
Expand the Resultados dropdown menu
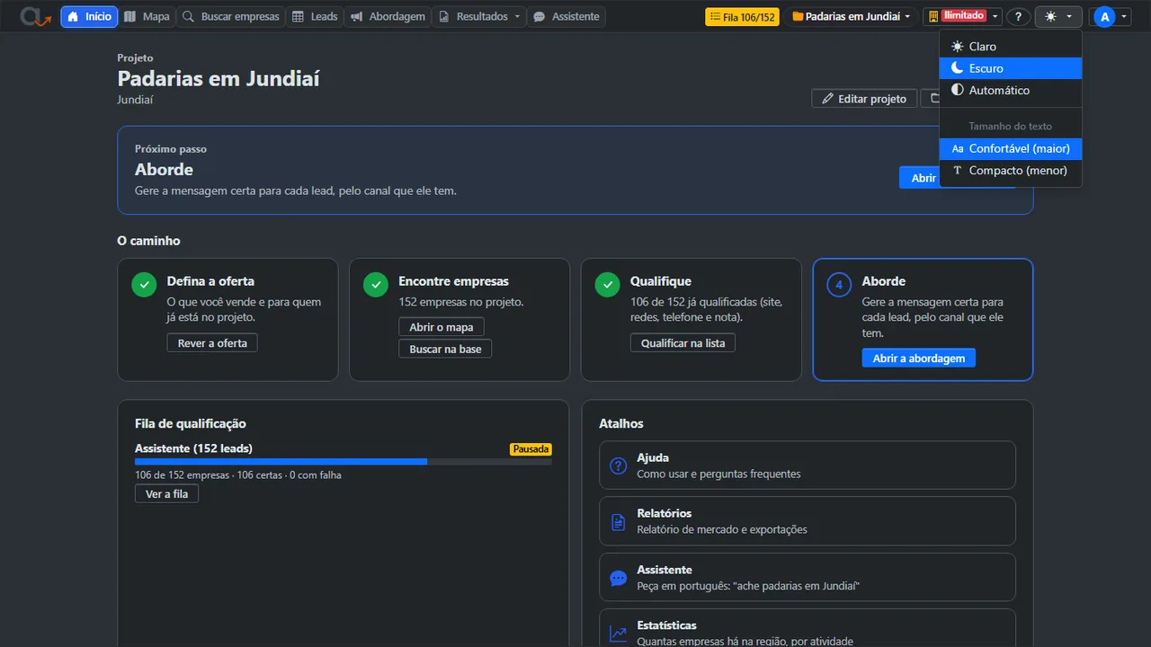point(478,16)
